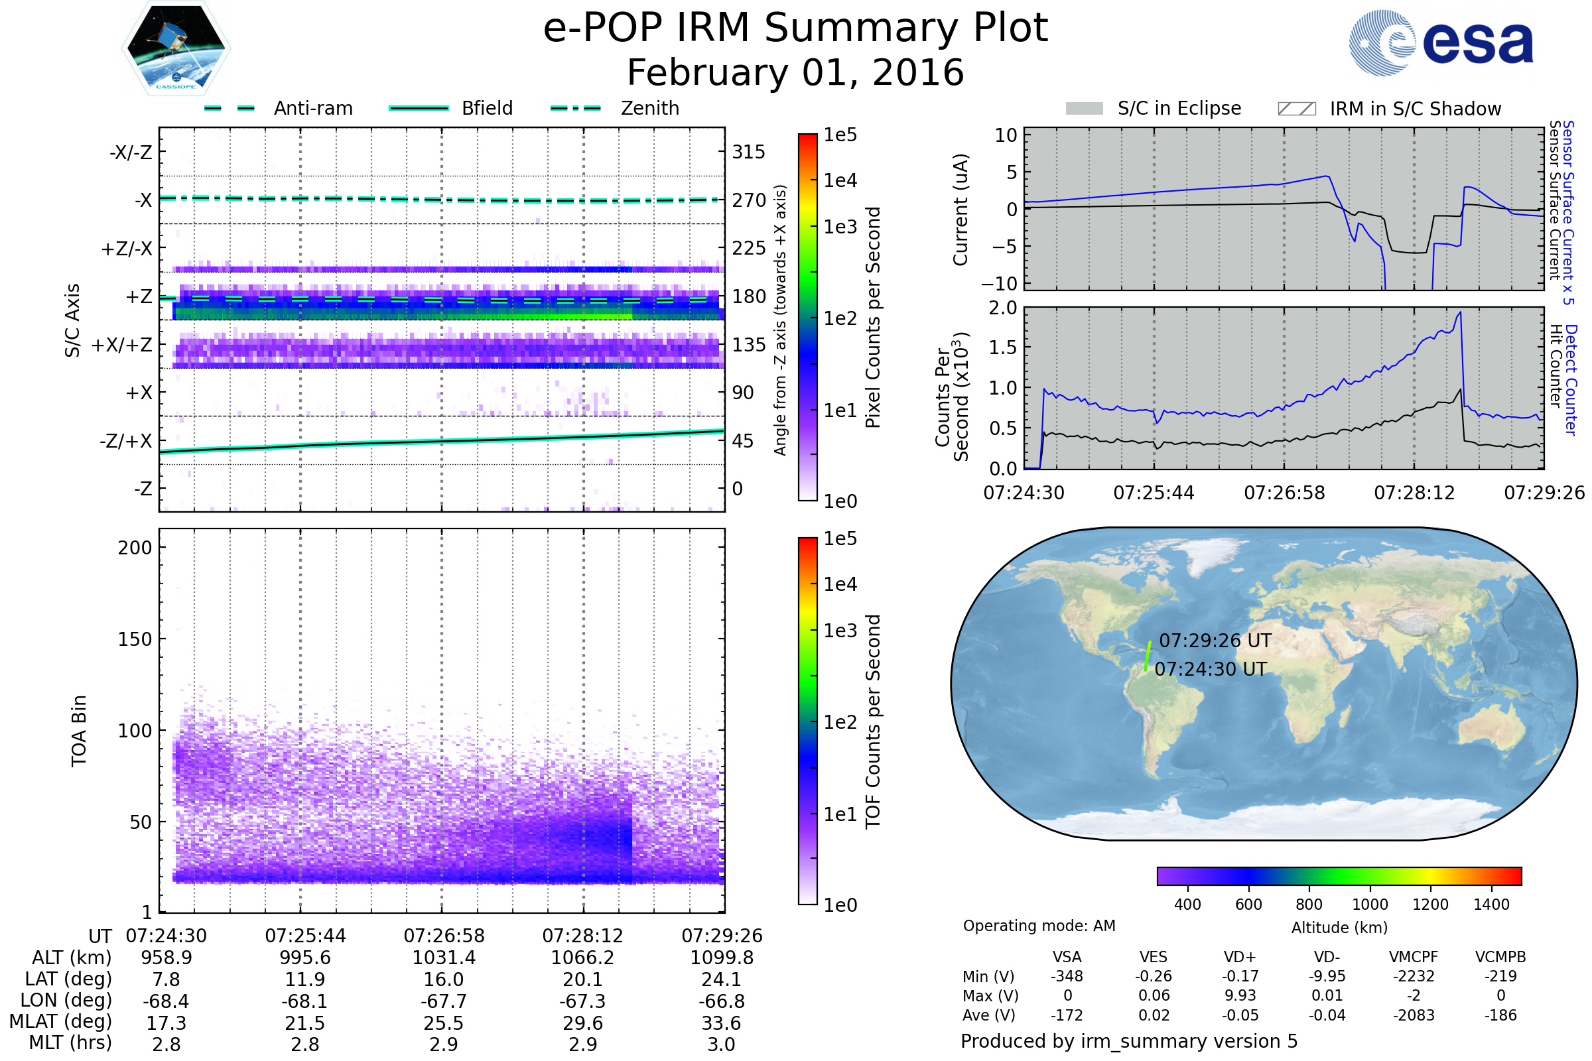Click the IRM in S/C Shadow hatched swatch

[x=1296, y=109]
